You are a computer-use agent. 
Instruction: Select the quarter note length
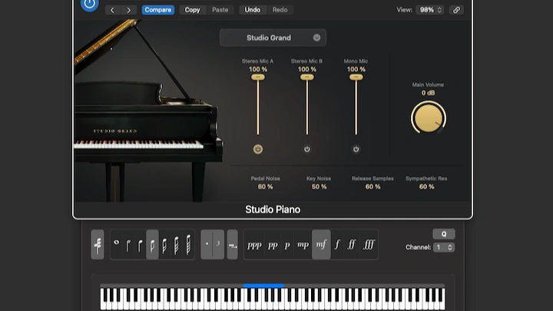pyautogui.click(x=140, y=245)
